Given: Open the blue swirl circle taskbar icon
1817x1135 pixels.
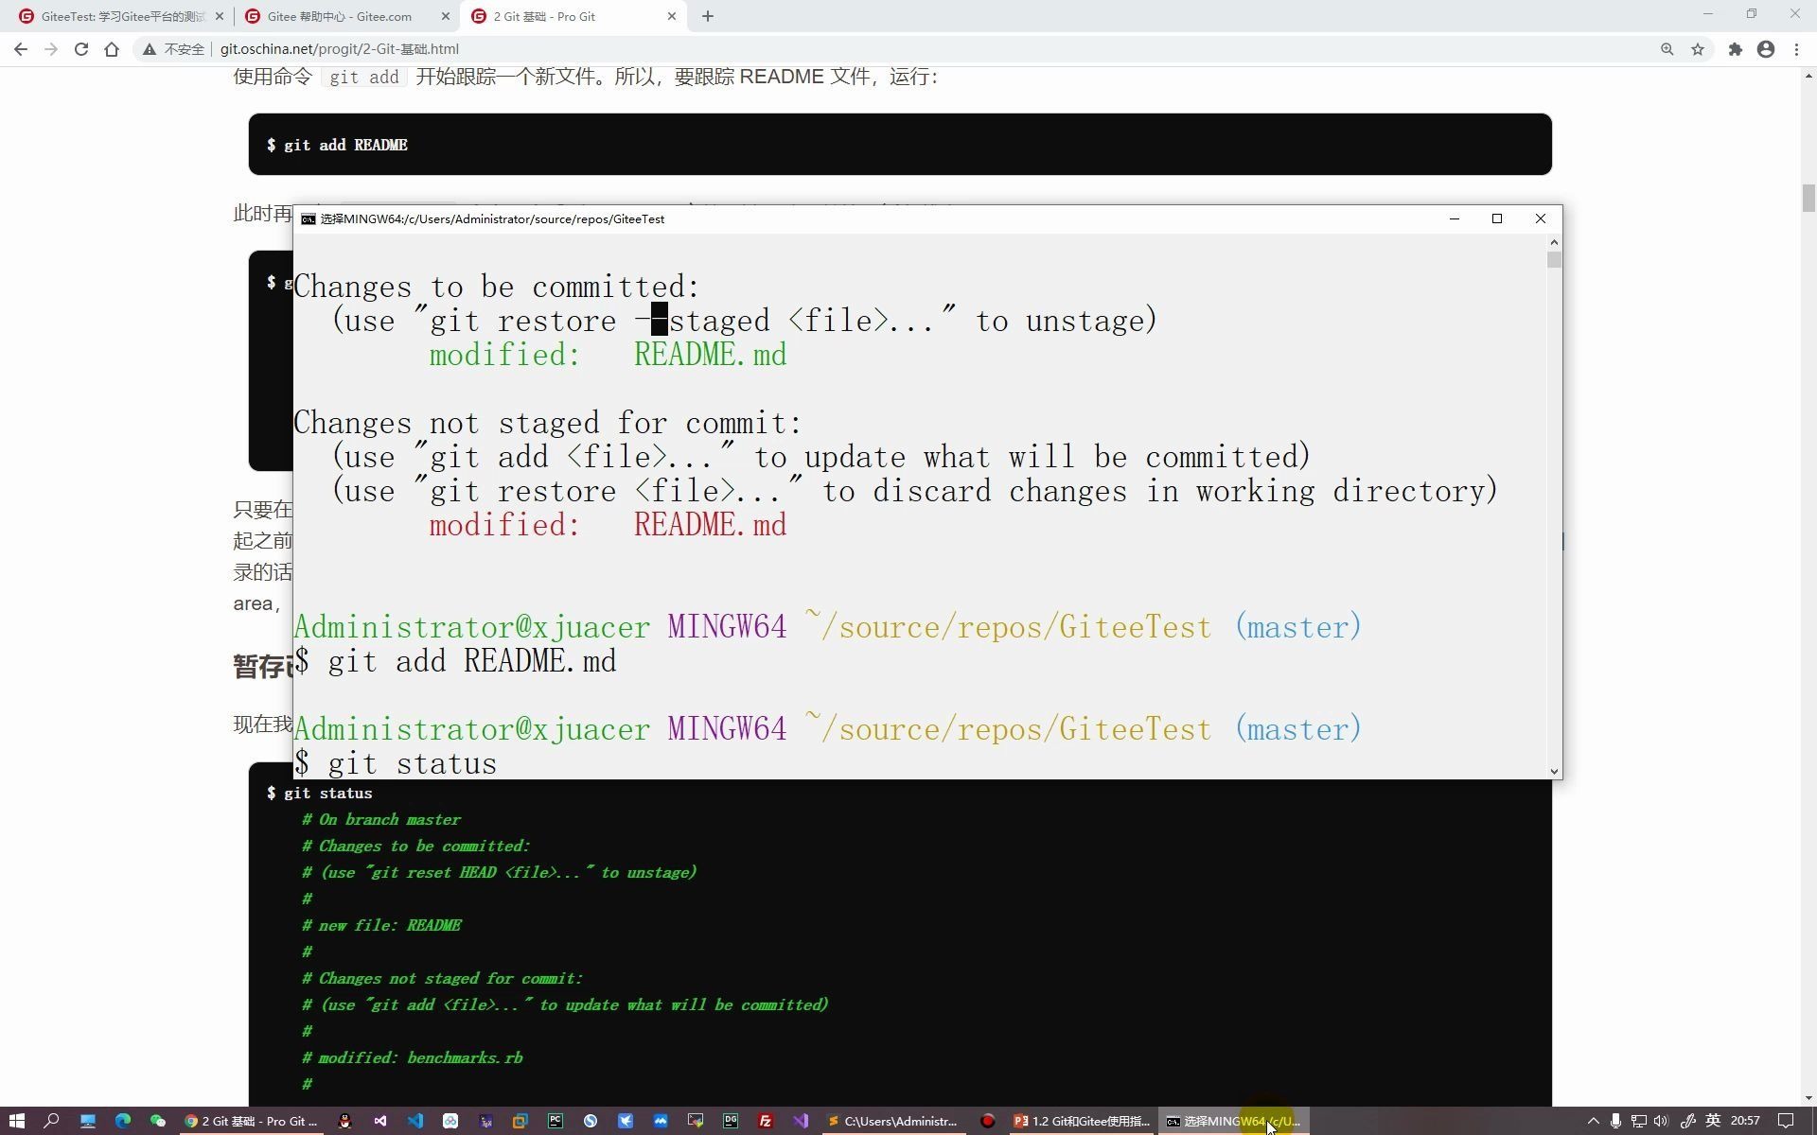Looking at the screenshot, I should point(591,1121).
